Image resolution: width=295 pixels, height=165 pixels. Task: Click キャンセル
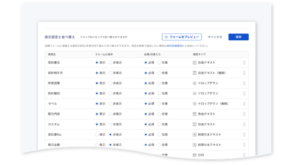pos(215,37)
